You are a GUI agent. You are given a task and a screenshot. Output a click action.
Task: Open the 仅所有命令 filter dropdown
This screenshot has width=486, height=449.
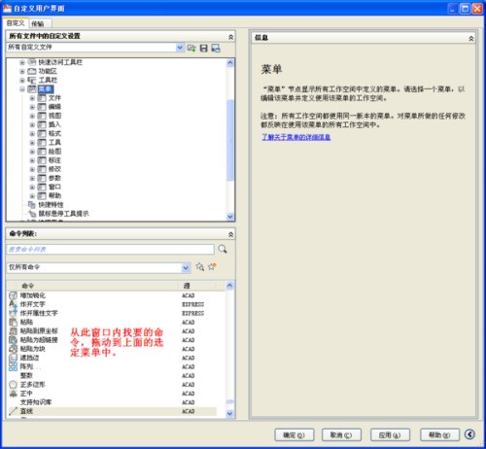click(186, 267)
